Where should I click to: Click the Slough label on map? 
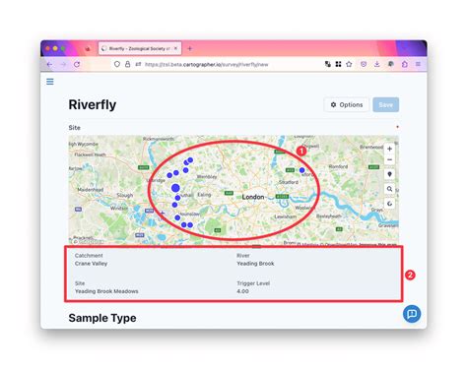point(125,195)
